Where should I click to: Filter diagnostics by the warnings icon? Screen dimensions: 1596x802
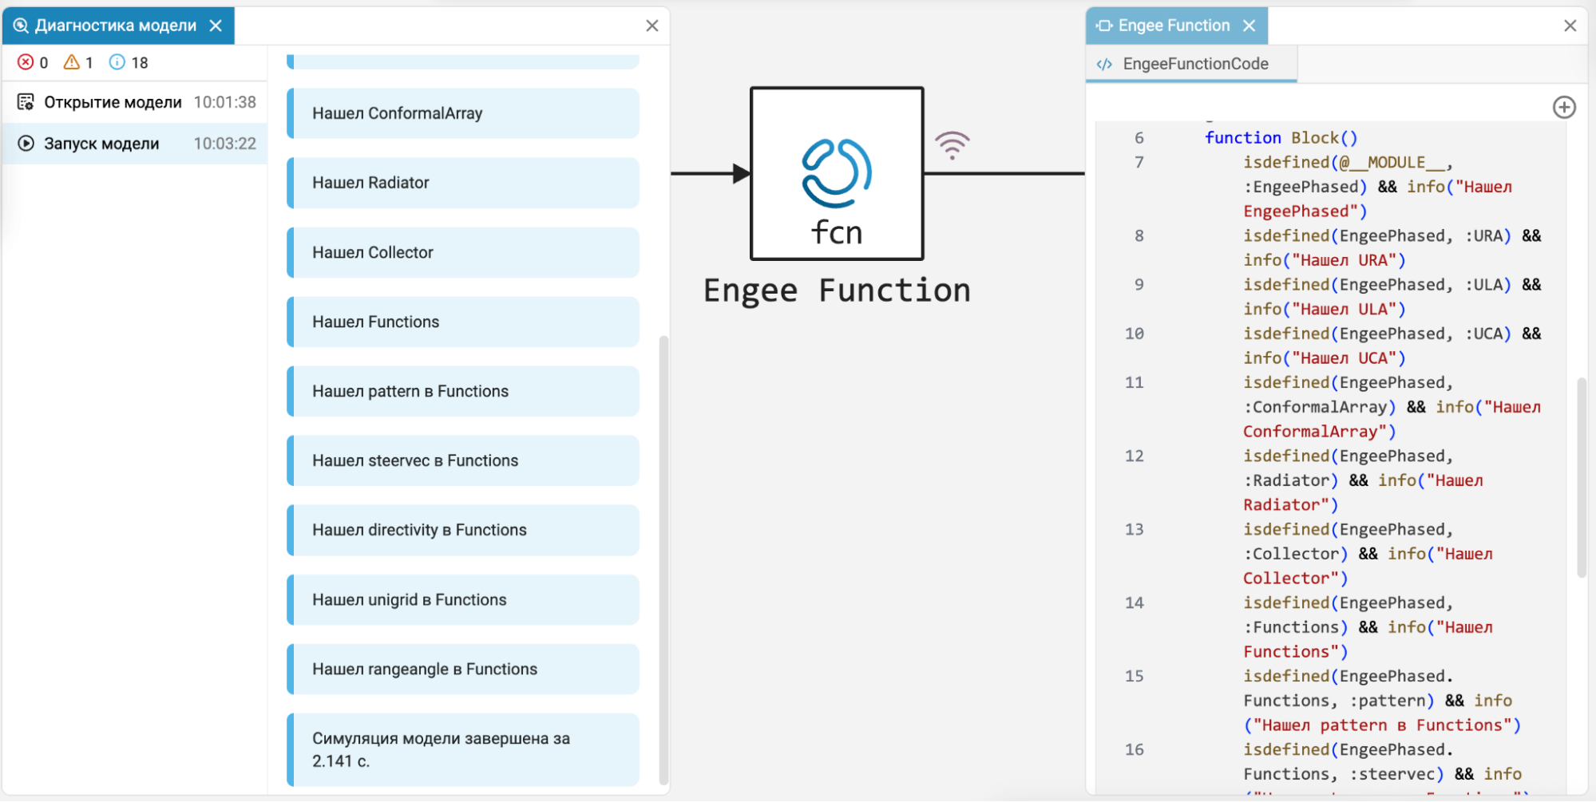click(72, 62)
